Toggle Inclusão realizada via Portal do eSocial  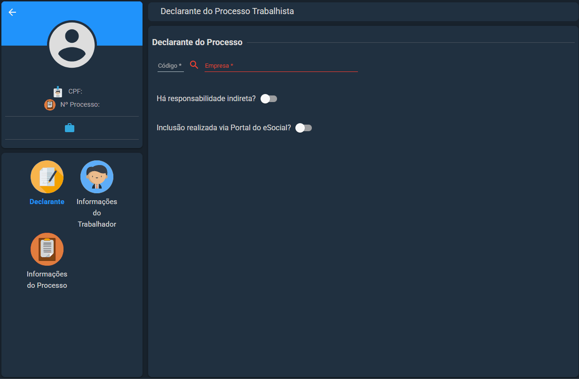point(304,128)
